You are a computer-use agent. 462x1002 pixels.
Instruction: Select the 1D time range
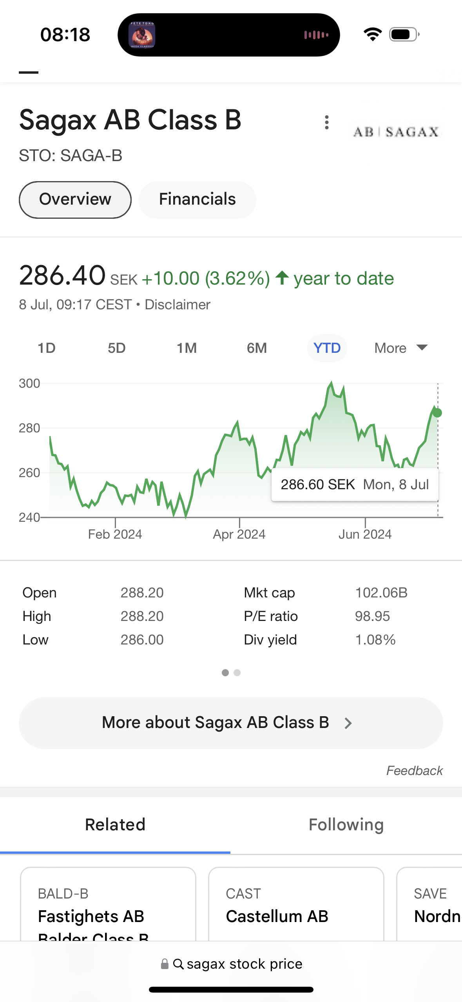click(47, 348)
